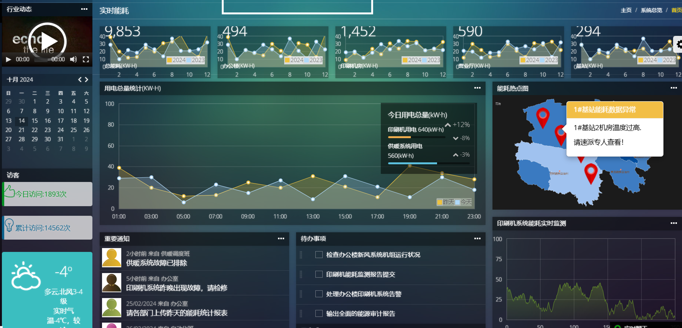Click the 主页 breadcrumb link

point(626,10)
